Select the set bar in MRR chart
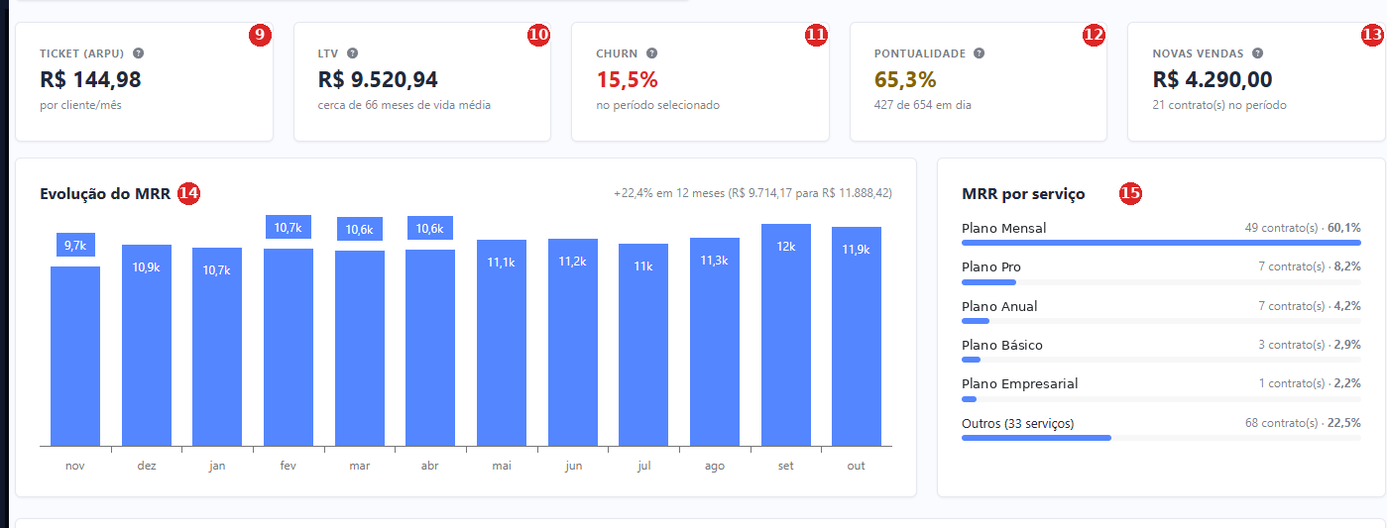The width and height of the screenshot is (1387, 528). coord(786,335)
